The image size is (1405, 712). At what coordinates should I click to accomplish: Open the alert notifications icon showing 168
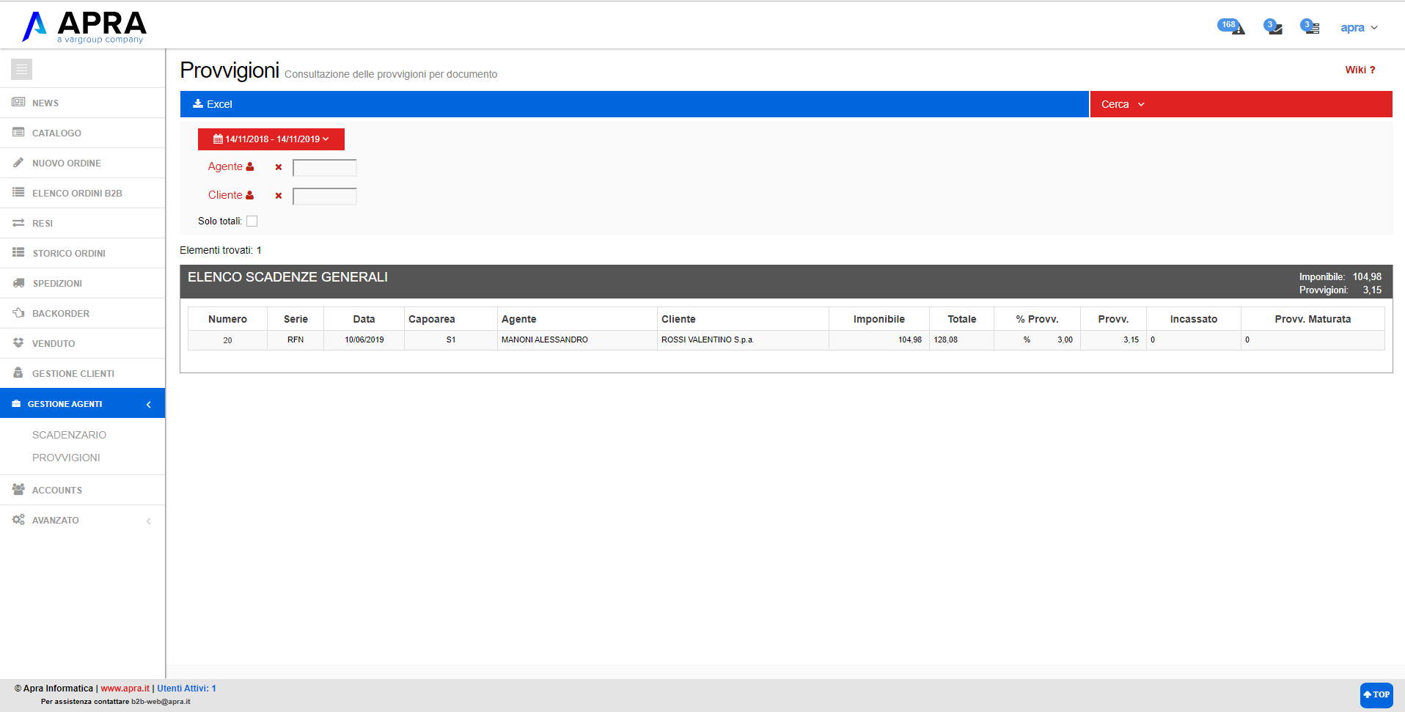[1232, 27]
